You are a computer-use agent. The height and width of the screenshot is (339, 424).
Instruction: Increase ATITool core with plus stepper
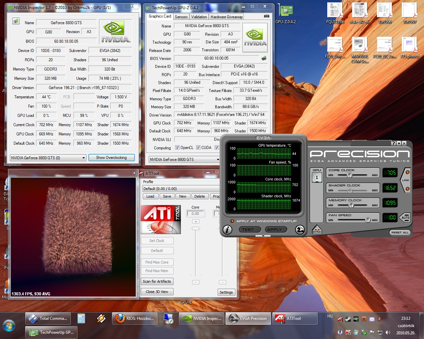pos(196,221)
